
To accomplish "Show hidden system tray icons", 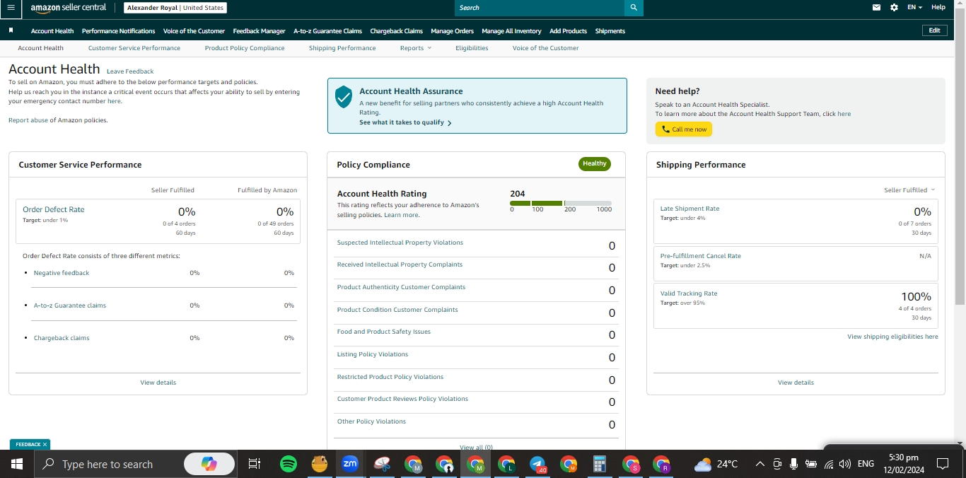I will pos(760,464).
